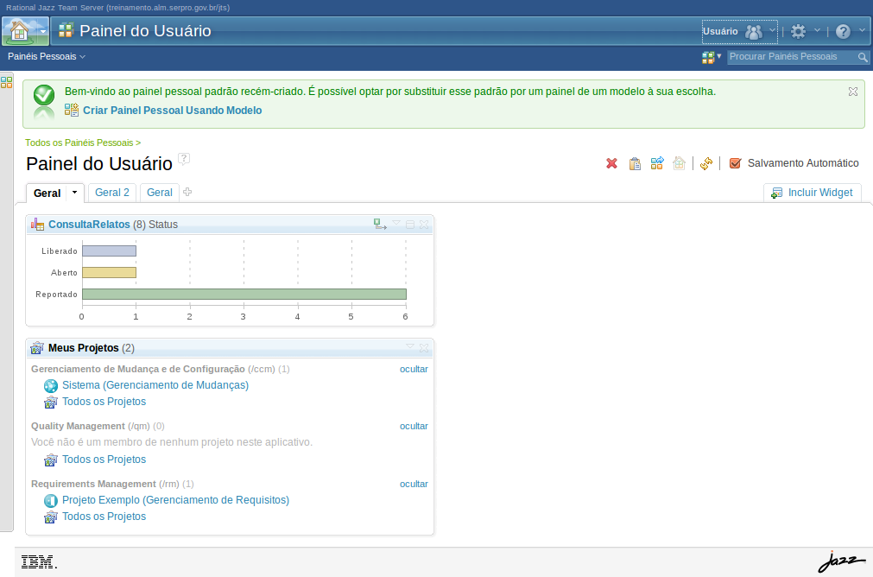Click the export icon in ConsultaRelatos widget
The image size is (873, 577).
click(380, 224)
